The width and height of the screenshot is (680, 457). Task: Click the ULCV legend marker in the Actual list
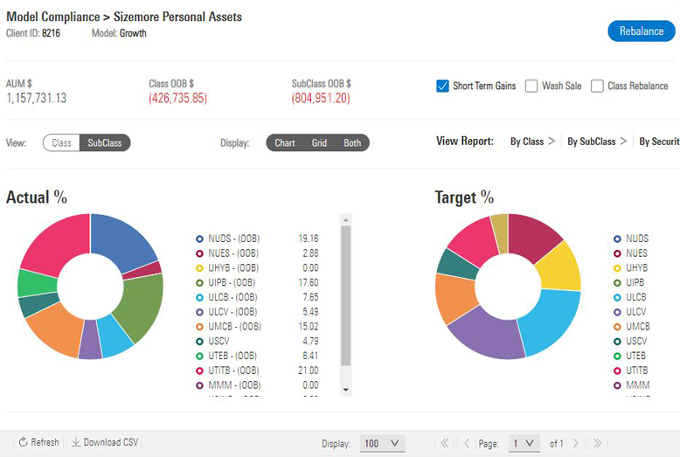[x=199, y=312]
